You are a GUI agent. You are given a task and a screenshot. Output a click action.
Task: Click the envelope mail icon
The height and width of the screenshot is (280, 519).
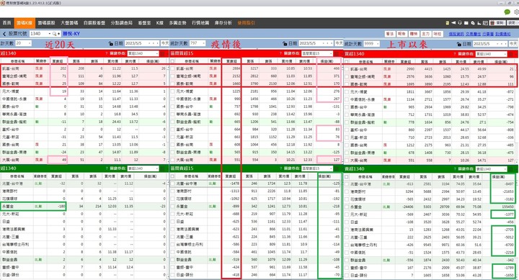click(x=466, y=23)
